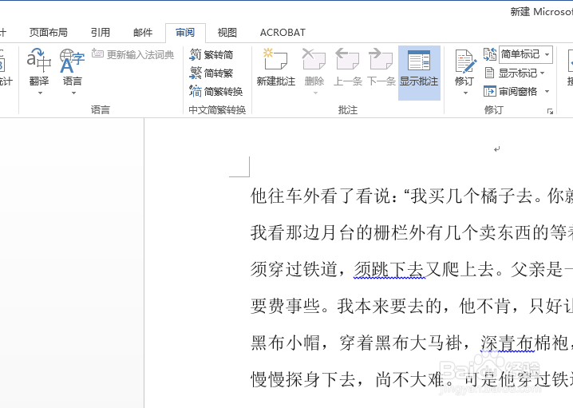This screenshot has height=408, width=573.
Task: Click the markup display icon beside 简单标记
Action: point(490,54)
